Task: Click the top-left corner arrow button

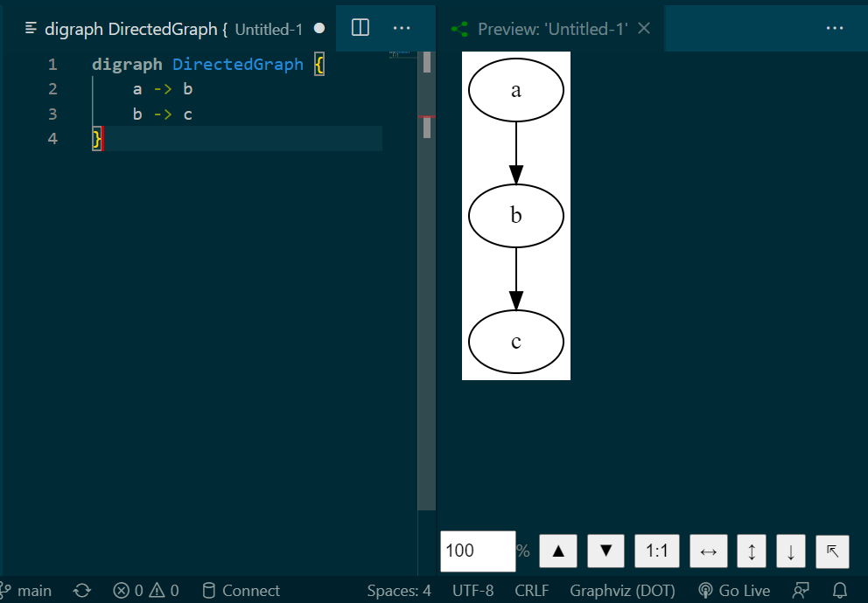Action: coord(832,551)
